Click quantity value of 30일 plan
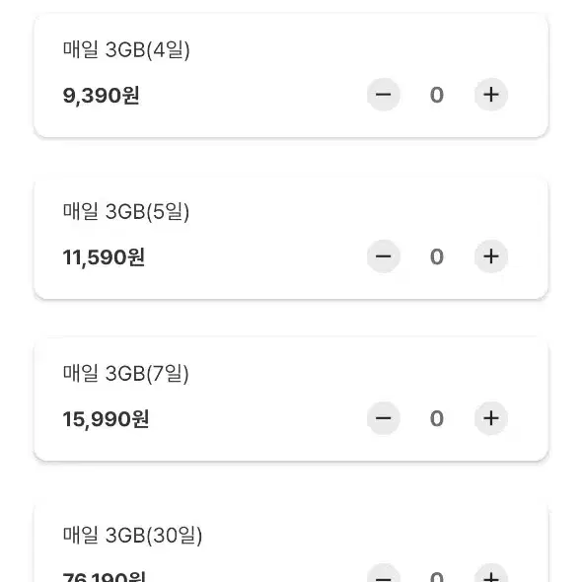 [437, 577]
